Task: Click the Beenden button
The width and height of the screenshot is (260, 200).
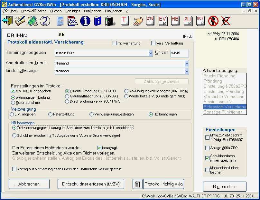Action: click(x=225, y=186)
